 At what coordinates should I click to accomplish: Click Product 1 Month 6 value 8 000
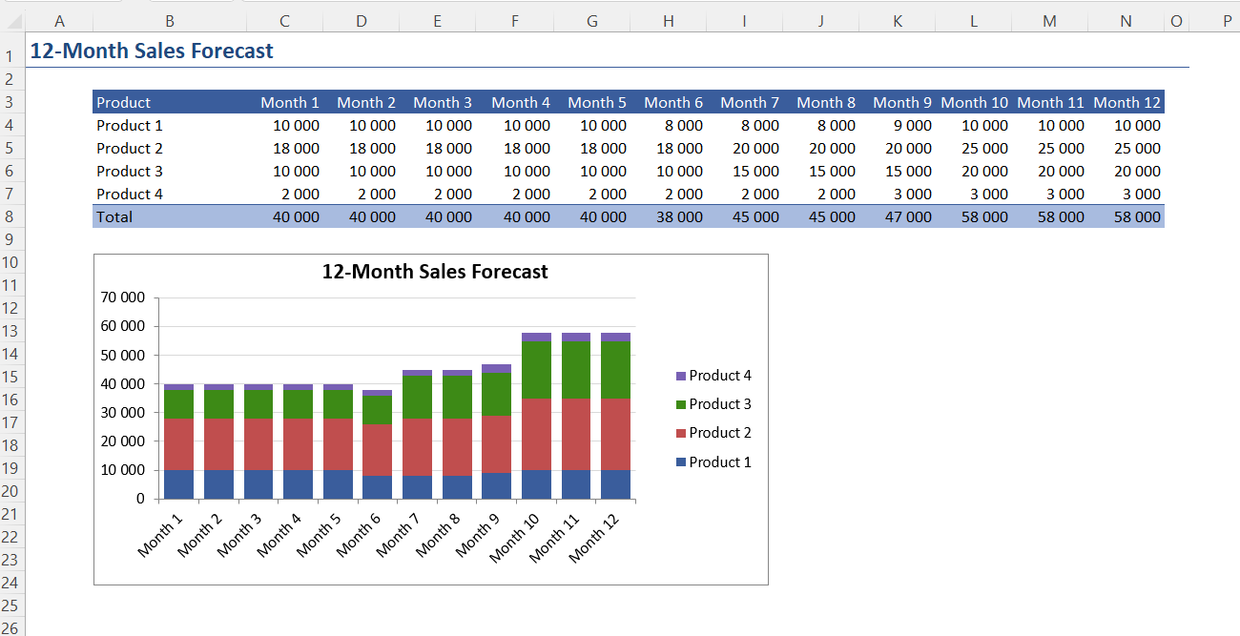click(669, 125)
